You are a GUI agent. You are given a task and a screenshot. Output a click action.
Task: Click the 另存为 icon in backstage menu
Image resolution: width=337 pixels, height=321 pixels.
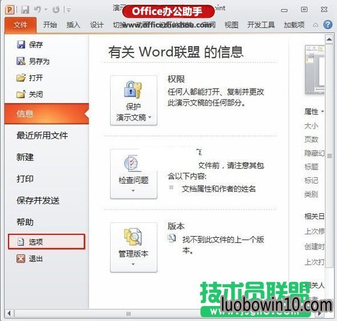[21, 61]
